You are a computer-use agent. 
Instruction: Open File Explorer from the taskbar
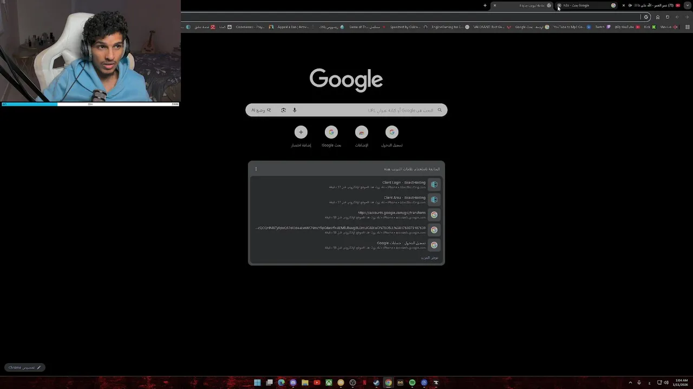pyautogui.click(x=305, y=383)
